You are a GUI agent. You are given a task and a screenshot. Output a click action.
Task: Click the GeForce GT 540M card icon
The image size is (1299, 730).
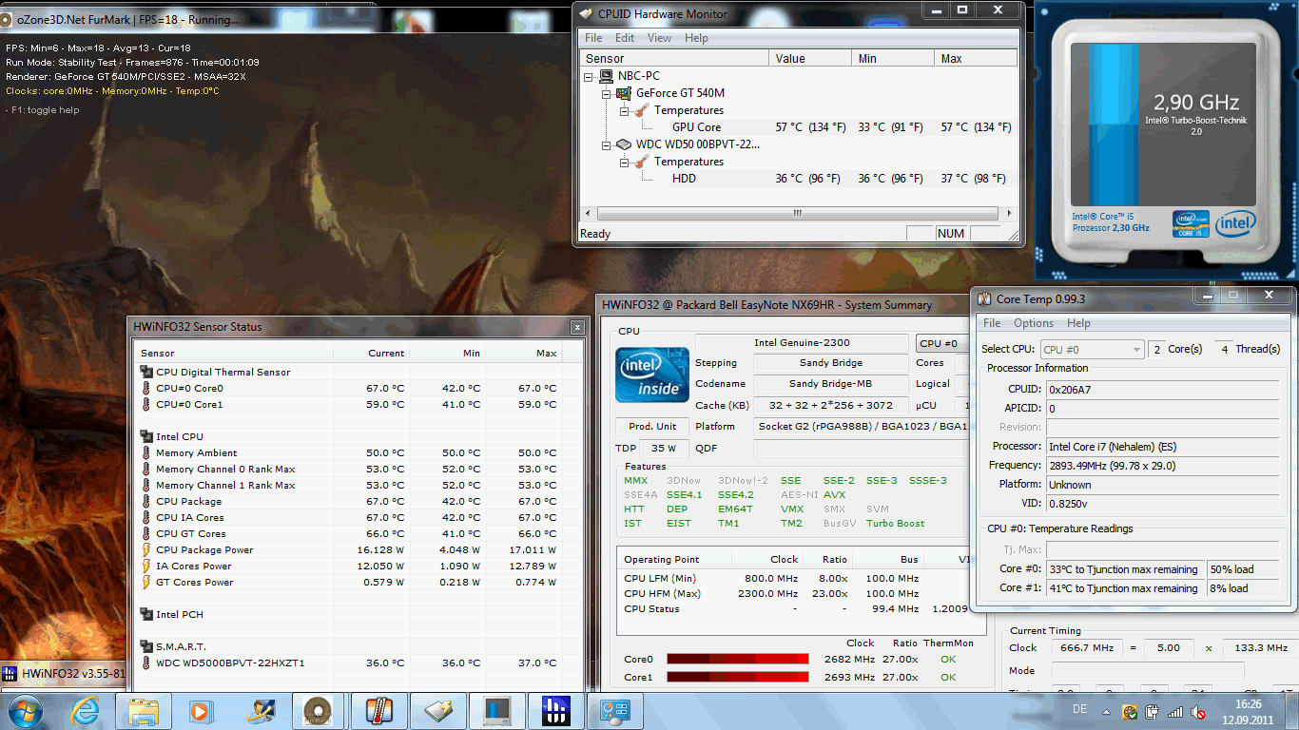624,93
